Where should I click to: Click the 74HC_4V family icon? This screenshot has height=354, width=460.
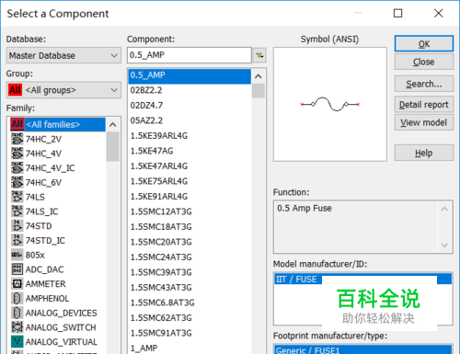click(17, 154)
